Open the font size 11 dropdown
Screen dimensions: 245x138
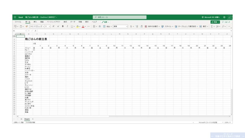[x=47, y=26]
